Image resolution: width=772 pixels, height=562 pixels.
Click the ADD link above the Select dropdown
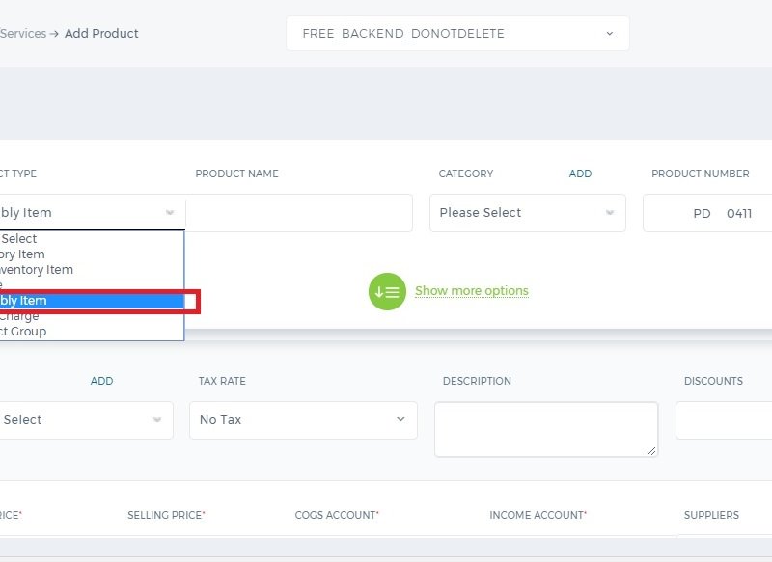click(102, 381)
